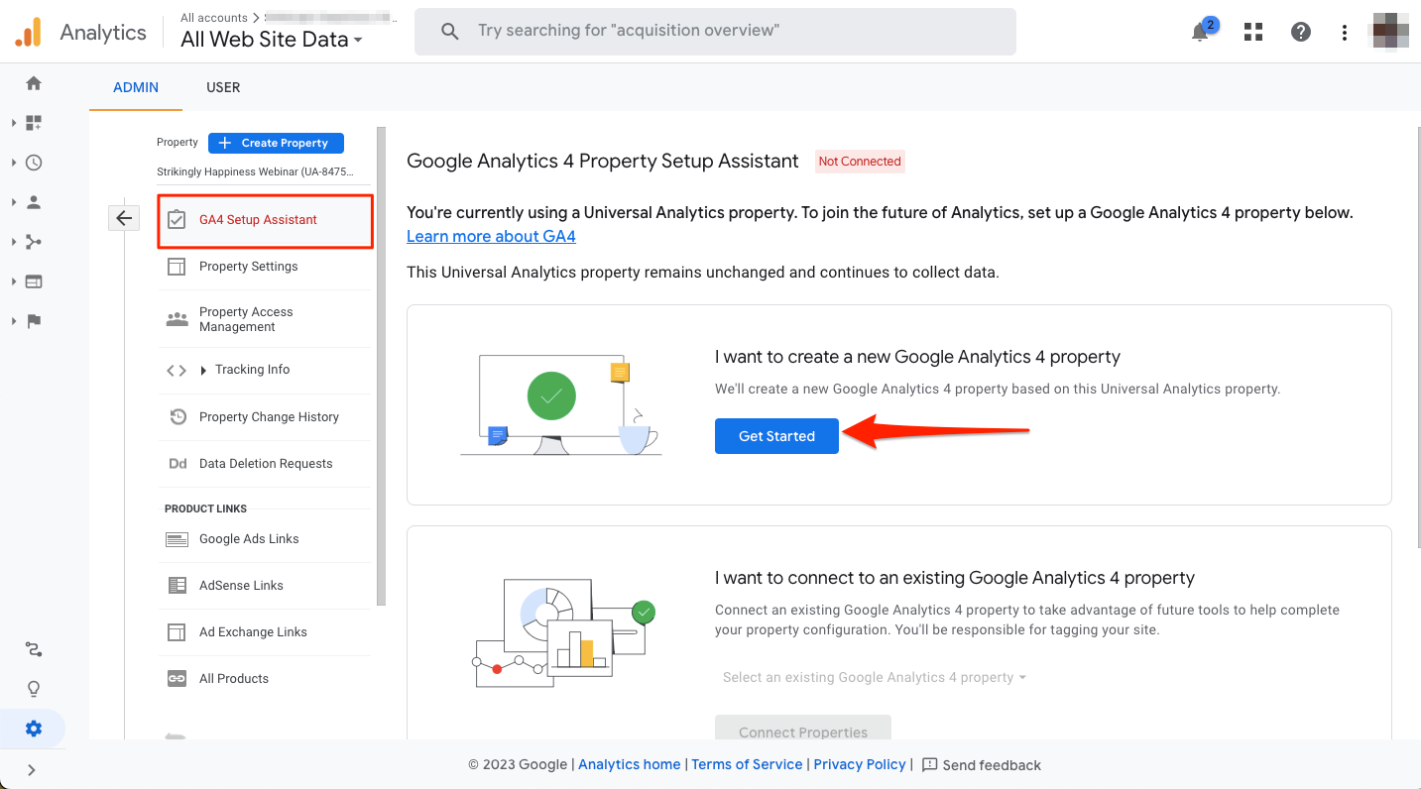Open the Help question mark icon
This screenshot has width=1421, height=789.
[x=1301, y=32]
